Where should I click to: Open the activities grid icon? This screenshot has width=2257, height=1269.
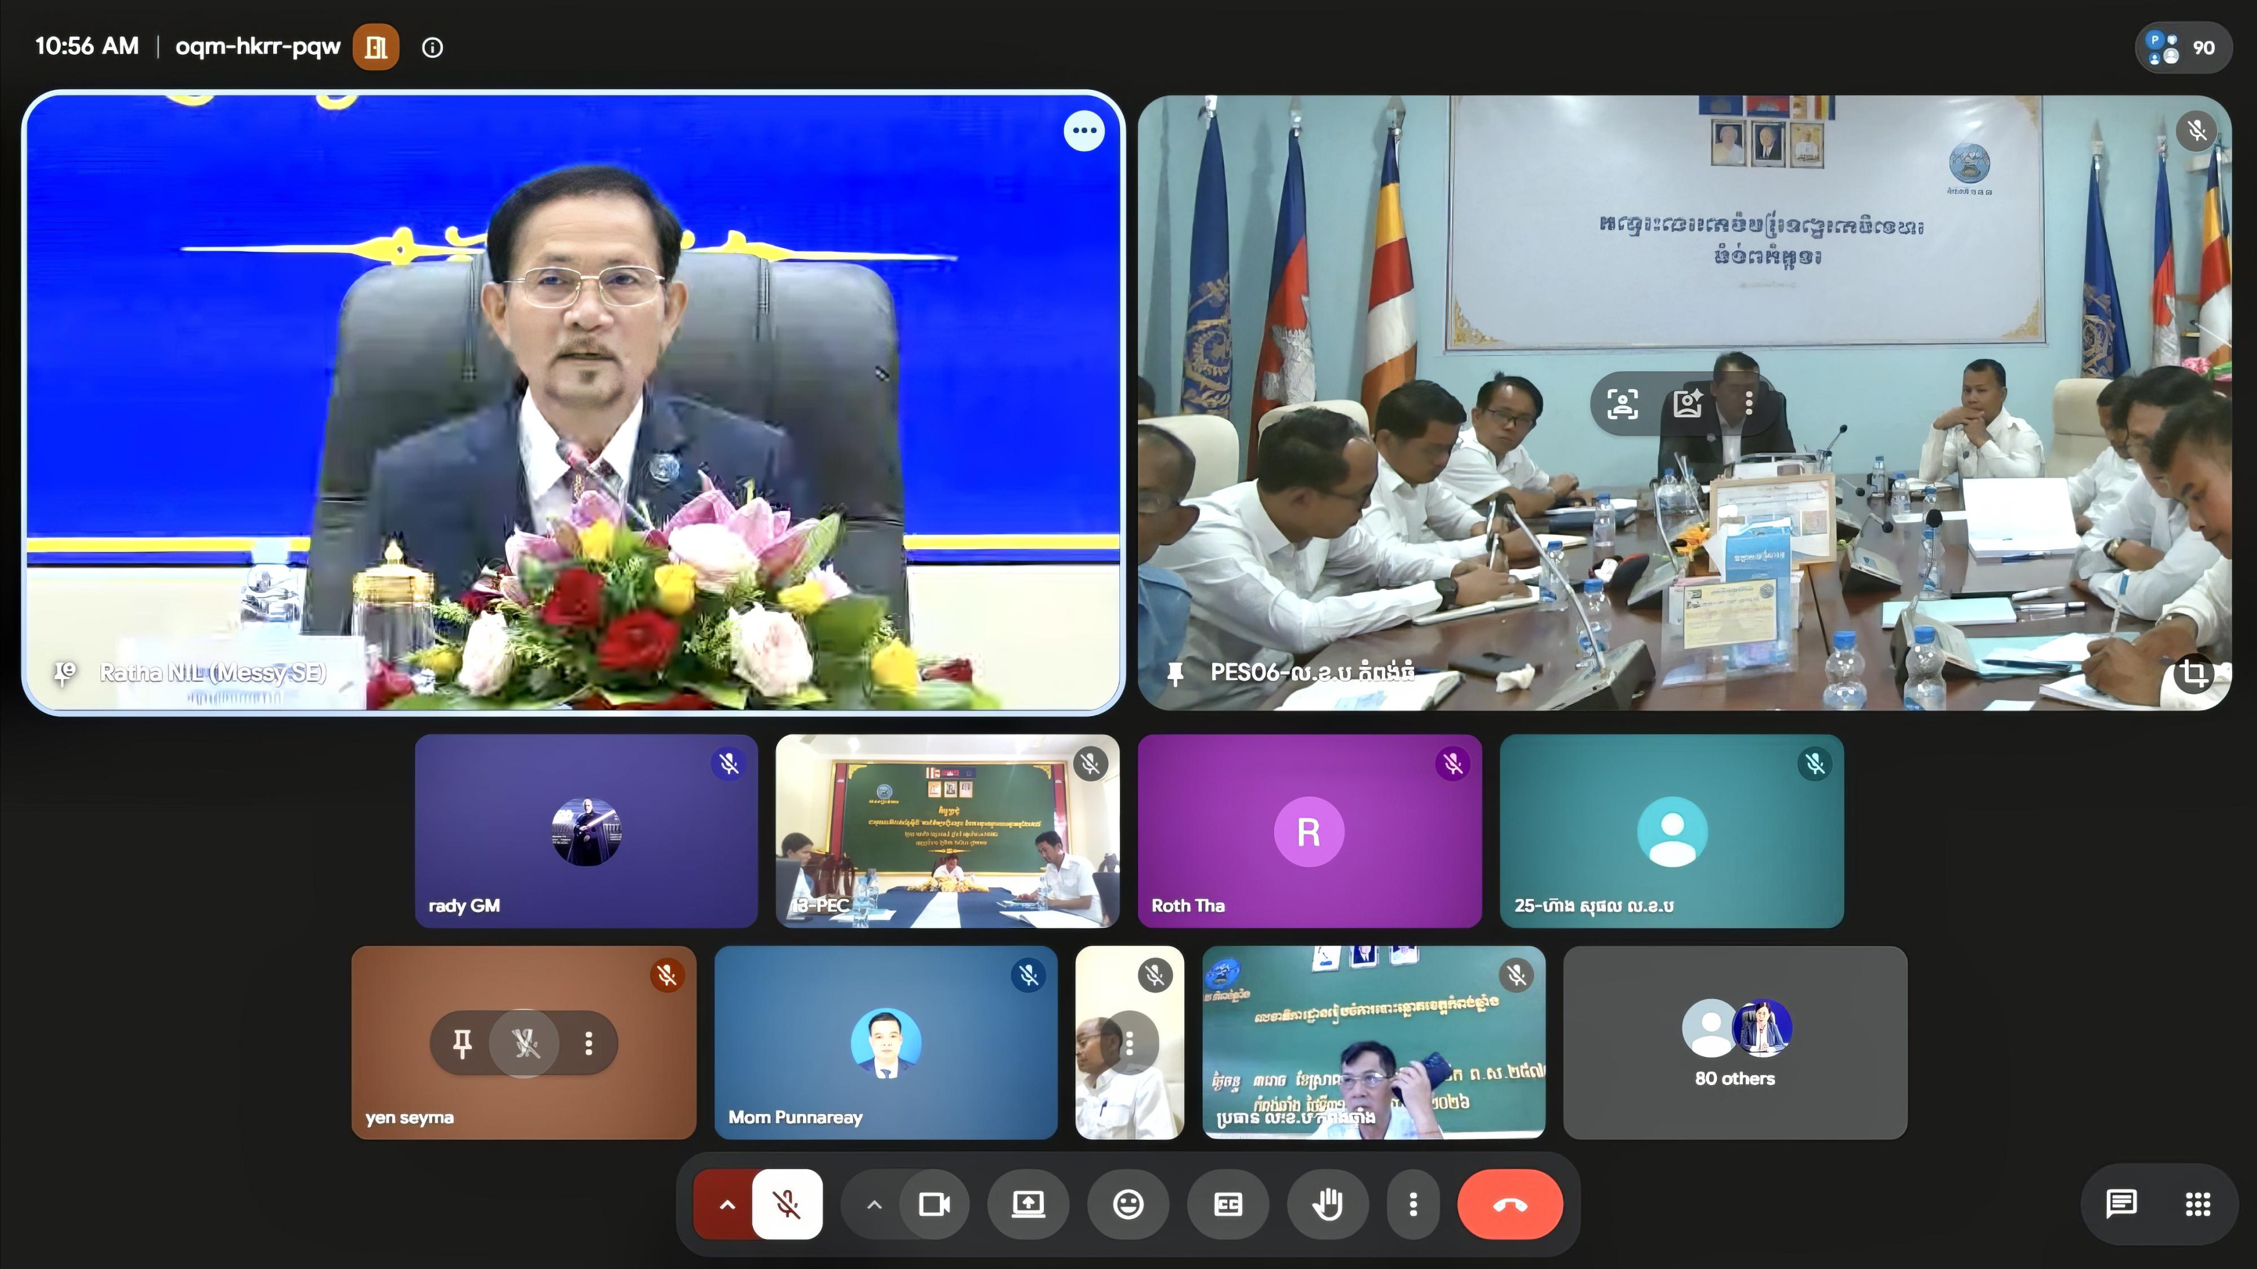2197,1204
